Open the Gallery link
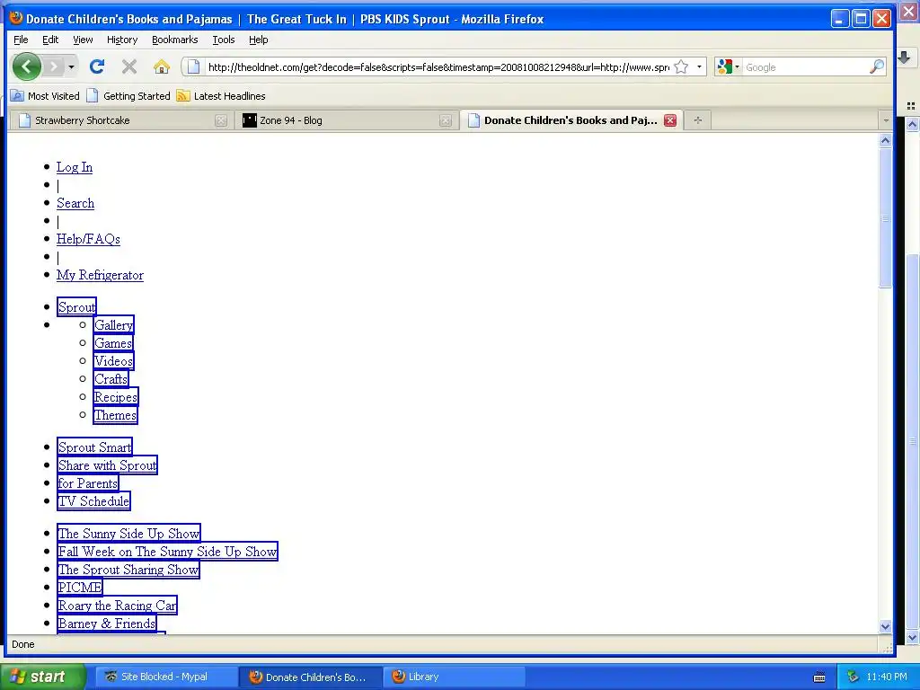920x690 pixels. pyautogui.click(x=114, y=325)
